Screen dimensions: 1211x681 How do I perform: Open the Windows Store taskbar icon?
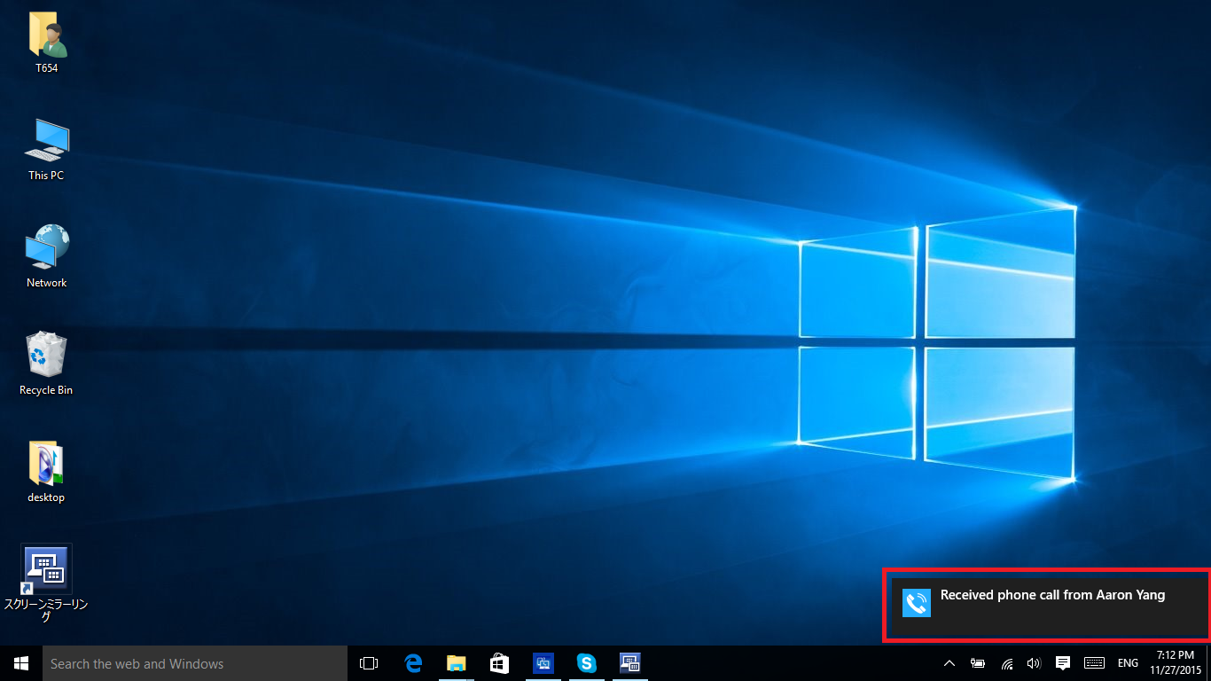500,663
